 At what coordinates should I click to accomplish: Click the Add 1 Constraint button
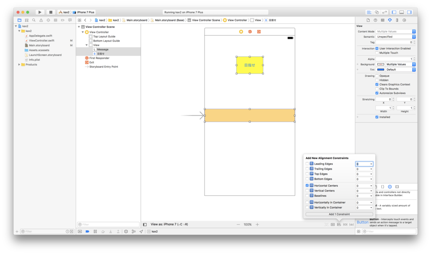click(x=339, y=214)
